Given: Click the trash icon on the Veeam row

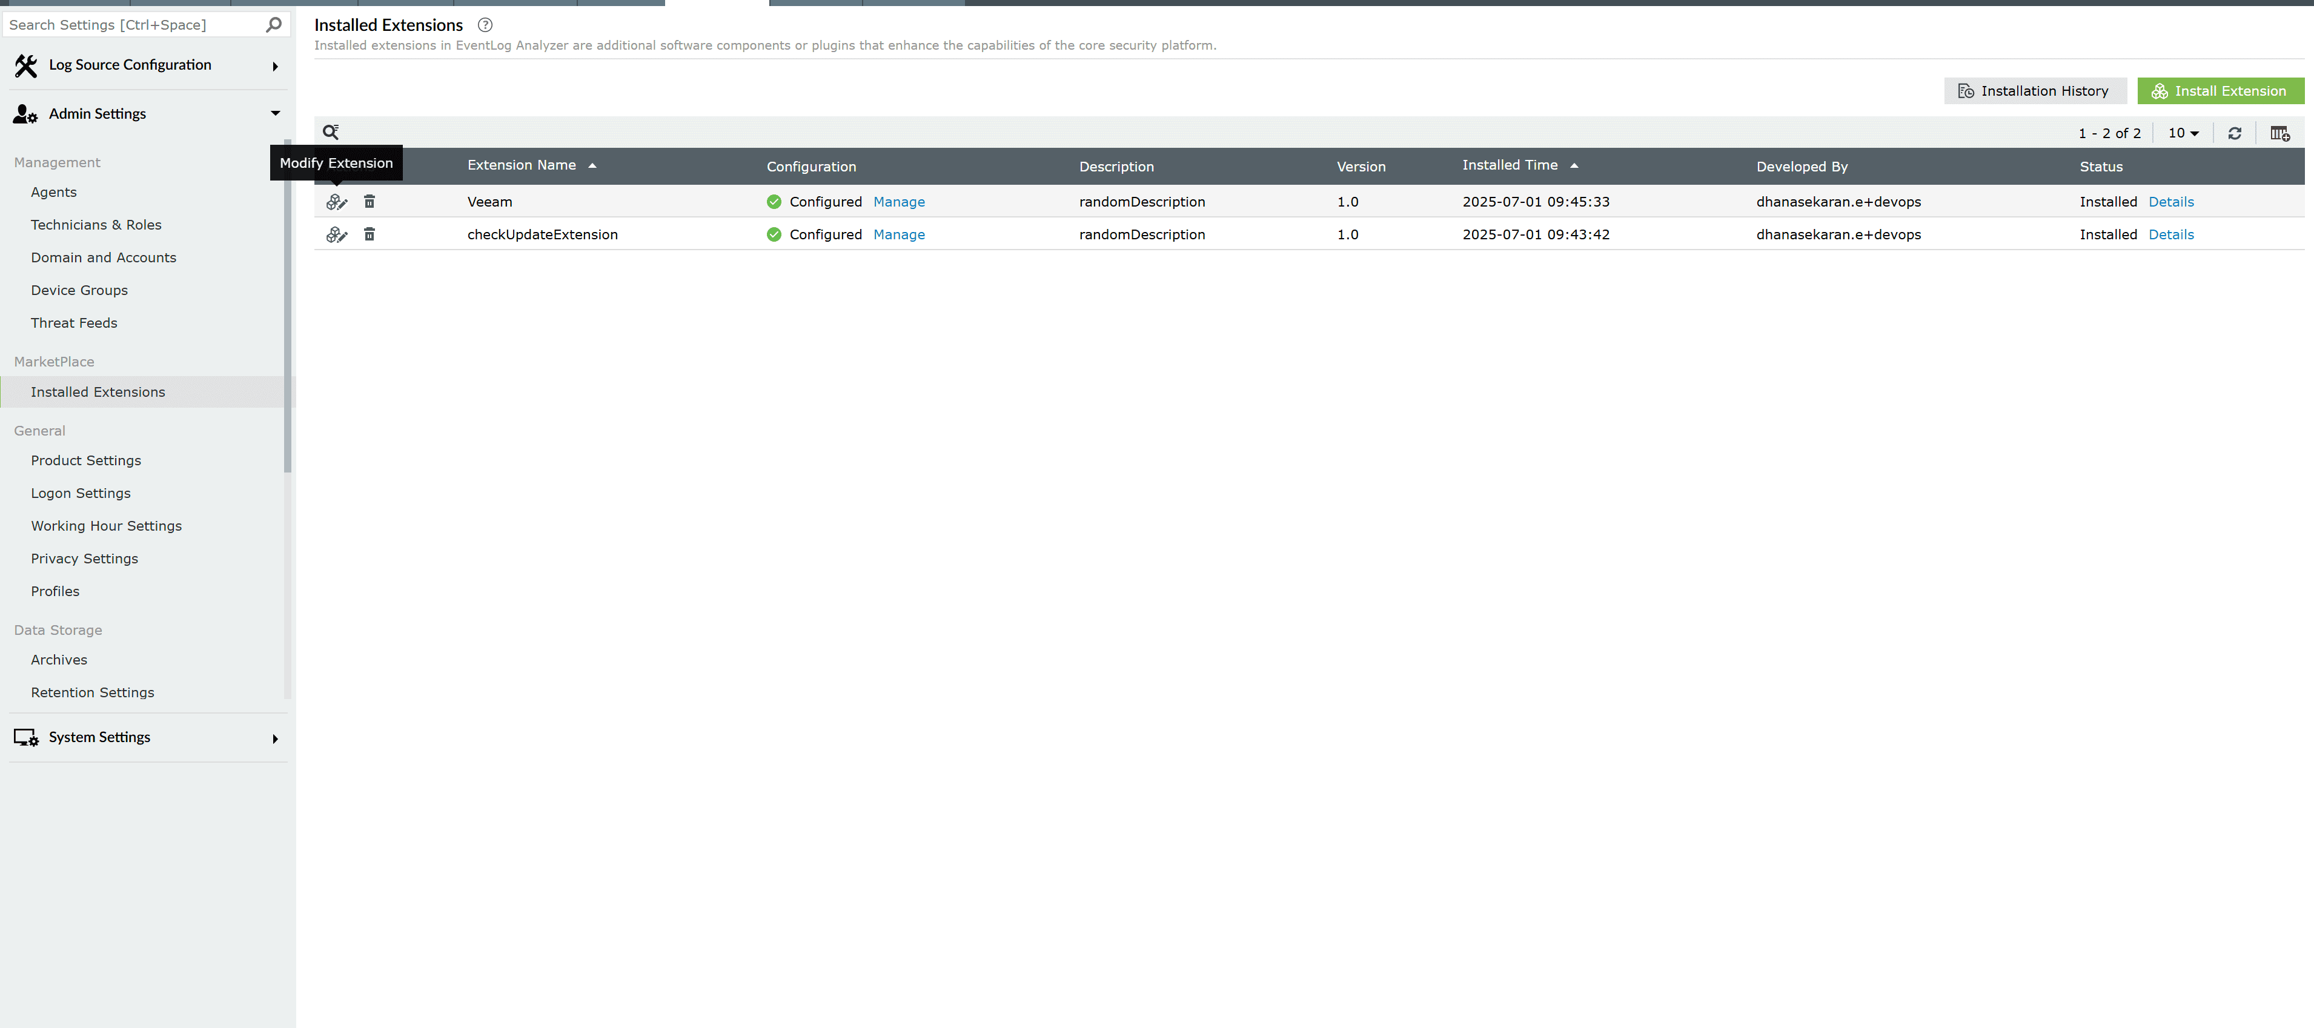Looking at the screenshot, I should 369,201.
